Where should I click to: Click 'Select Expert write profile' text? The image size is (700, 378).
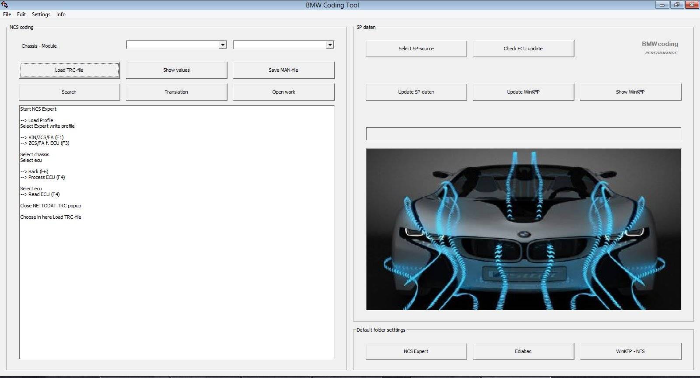(x=47, y=126)
